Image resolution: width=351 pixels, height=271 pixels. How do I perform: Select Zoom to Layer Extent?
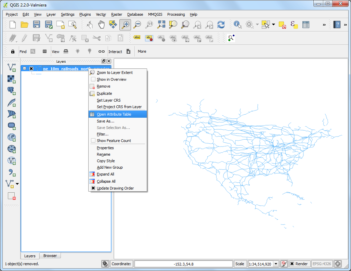click(118, 73)
